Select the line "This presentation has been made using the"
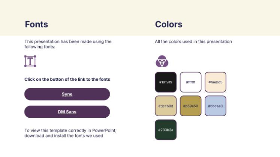The image size is (280, 157). point(68,41)
